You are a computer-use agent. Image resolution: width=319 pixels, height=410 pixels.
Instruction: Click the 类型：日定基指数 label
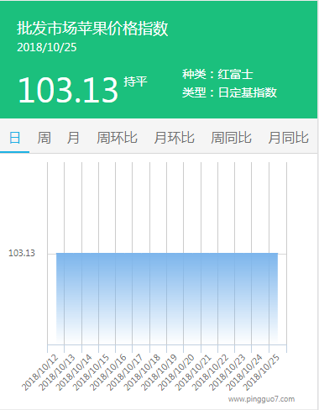(229, 92)
